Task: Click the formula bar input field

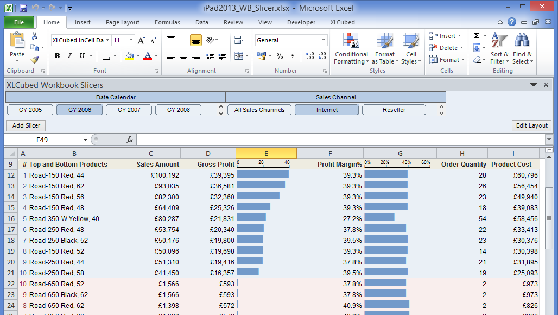Action: coord(340,140)
